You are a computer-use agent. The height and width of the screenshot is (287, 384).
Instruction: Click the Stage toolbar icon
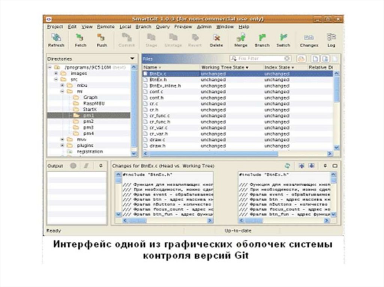[x=151, y=40]
